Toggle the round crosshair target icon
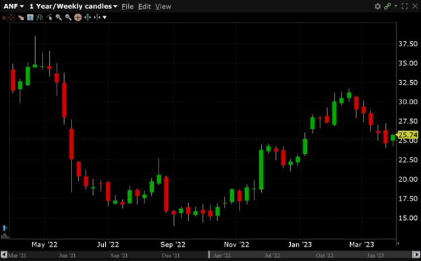 [x=78, y=17]
